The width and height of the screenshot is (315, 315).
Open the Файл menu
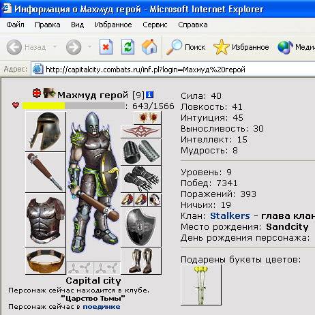15,25
